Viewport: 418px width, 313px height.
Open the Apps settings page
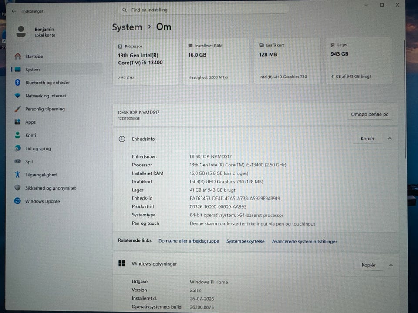tap(56, 122)
